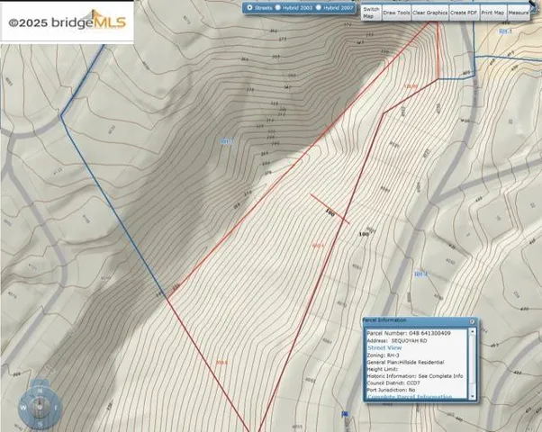The height and width of the screenshot is (432, 542).
Task: Click the Print Map button
Action: 492,13
